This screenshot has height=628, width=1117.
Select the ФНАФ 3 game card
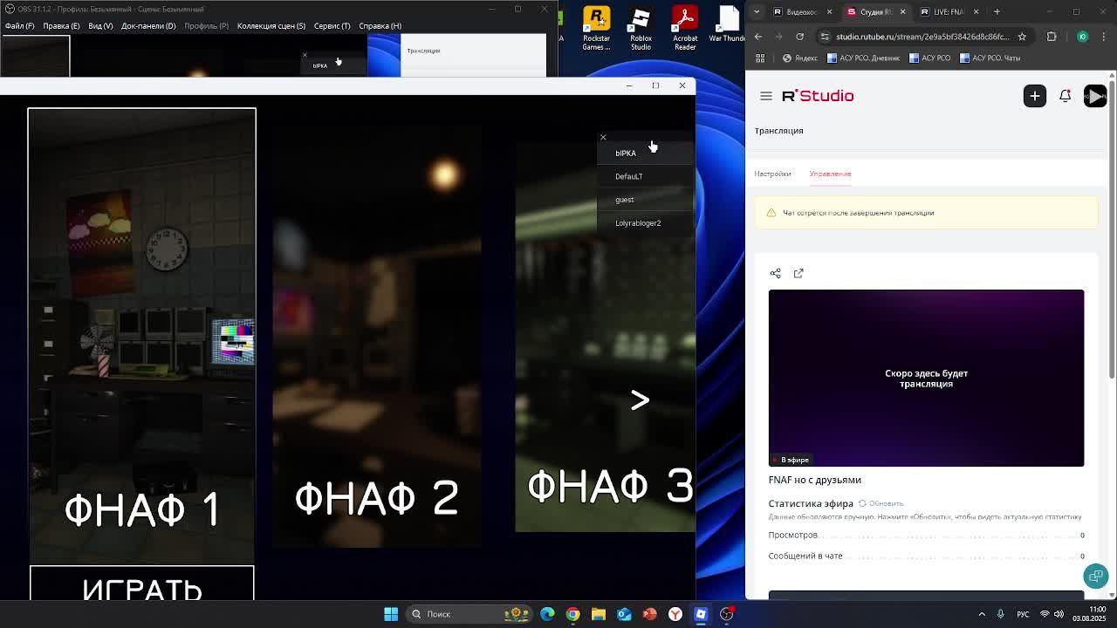[606, 336]
